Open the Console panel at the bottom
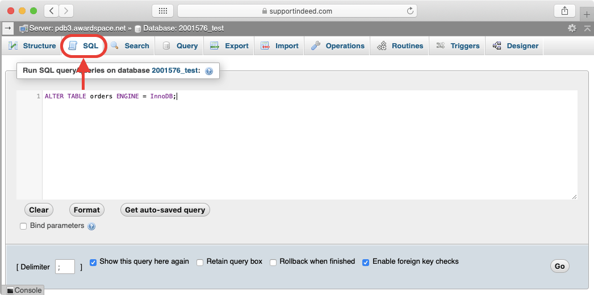Viewport: 594px width, 295px height. point(23,290)
